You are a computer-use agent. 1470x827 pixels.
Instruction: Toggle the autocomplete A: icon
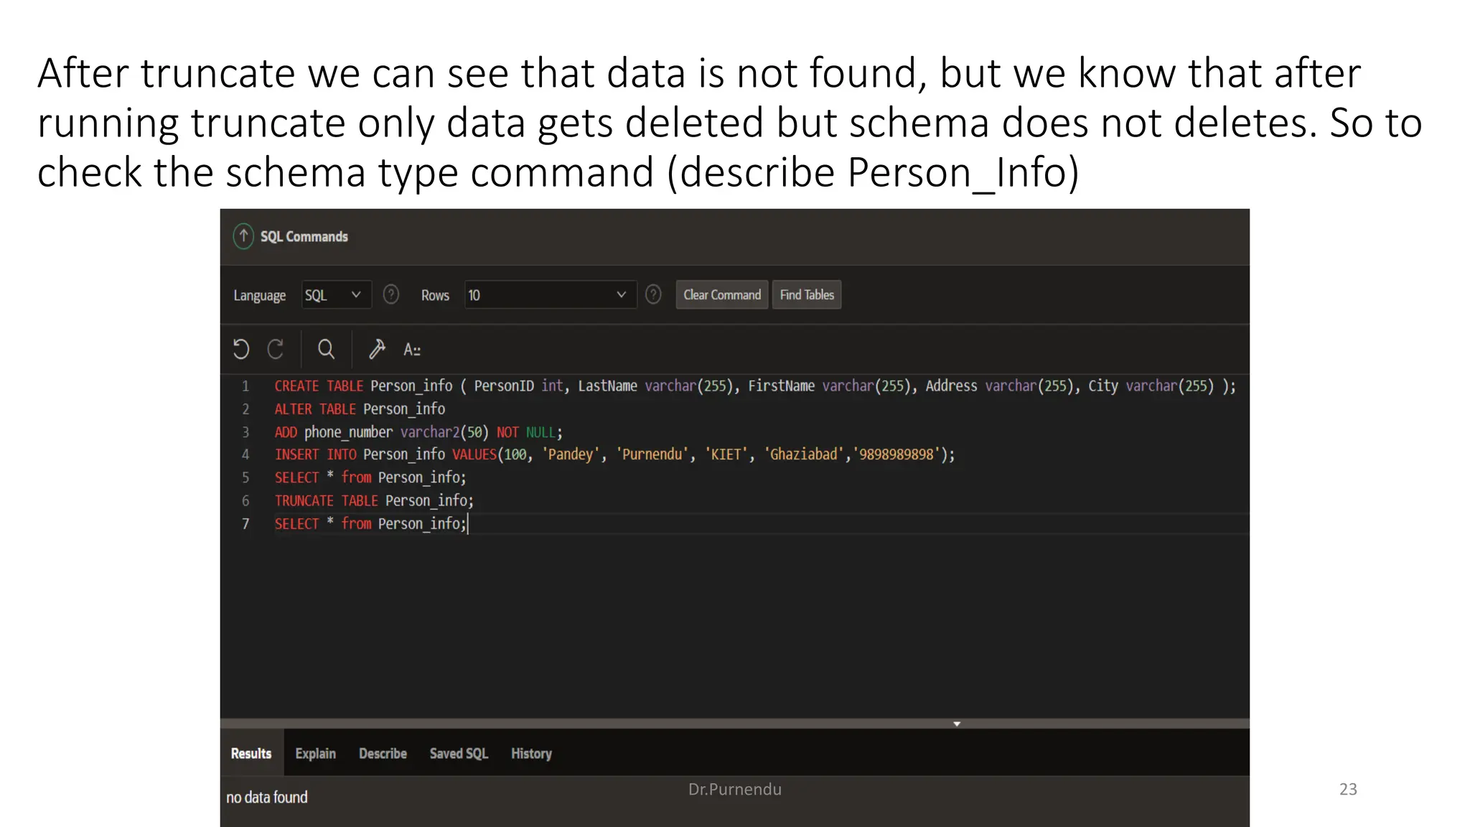pos(412,350)
